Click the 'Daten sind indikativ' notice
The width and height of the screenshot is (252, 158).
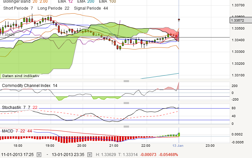[21, 76]
